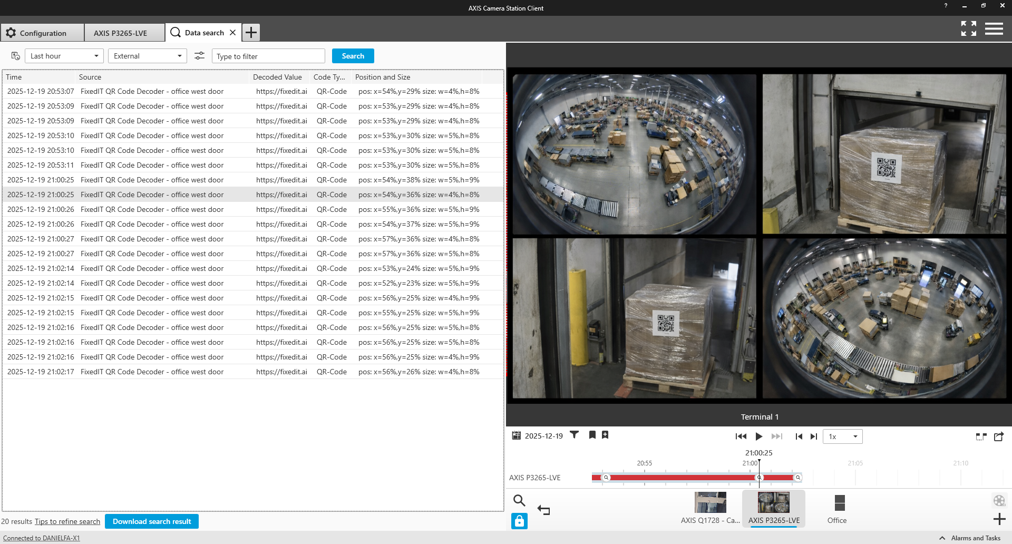Image resolution: width=1012 pixels, height=544 pixels.
Task: Open the Tips to refine search link
Action: (67, 521)
